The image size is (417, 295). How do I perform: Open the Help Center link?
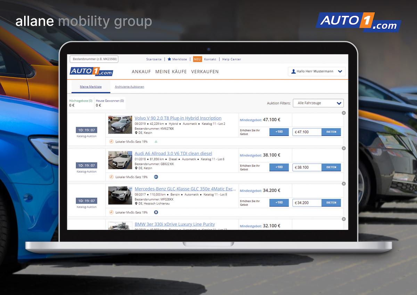click(232, 59)
